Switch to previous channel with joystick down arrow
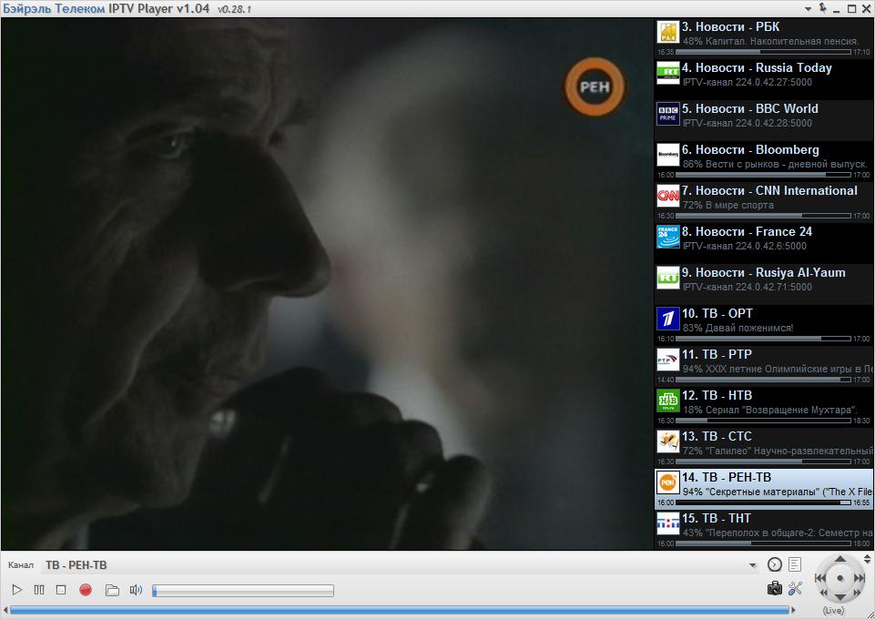 (839, 597)
